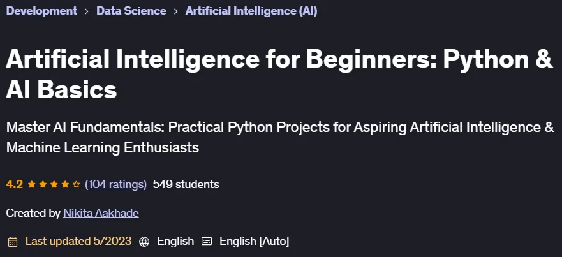Viewport: 562px width, 257px height.
Task: Click the 549 students text
Action: pyautogui.click(x=186, y=184)
